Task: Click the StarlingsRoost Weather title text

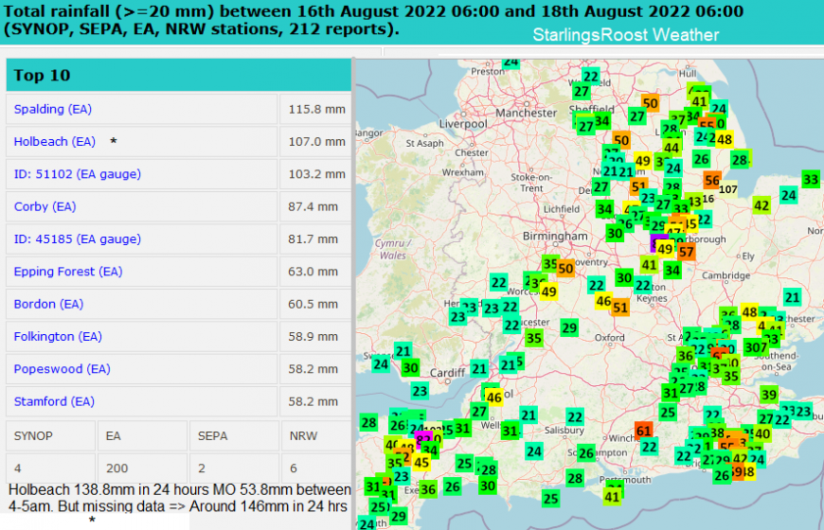Action: [x=625, y=35]
